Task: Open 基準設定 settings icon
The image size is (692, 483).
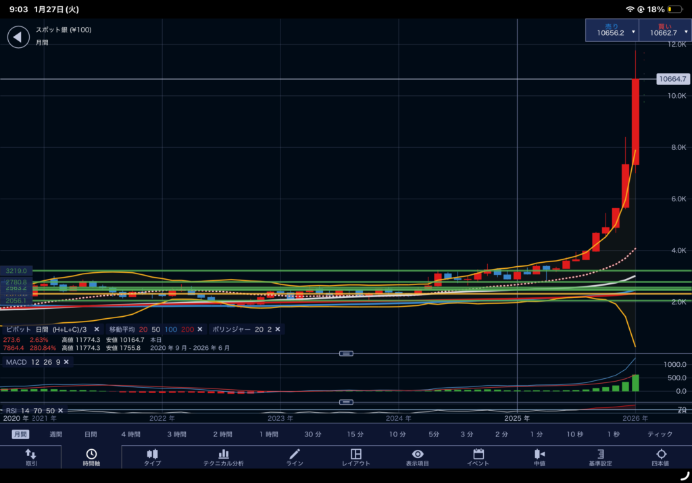Action: point(599,457)
